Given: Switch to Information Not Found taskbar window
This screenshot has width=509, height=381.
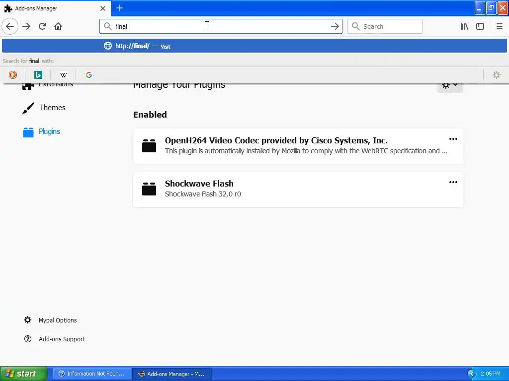Looking at the screenshot, I should pyautogui.click(x=92, y=374).
